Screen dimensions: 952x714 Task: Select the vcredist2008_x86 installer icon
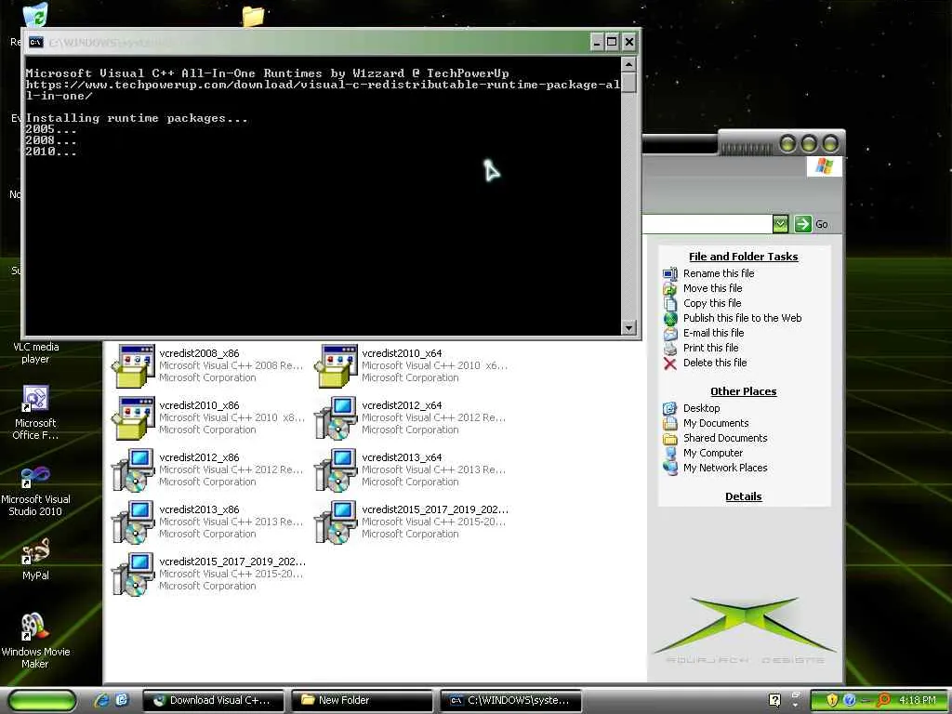[x=133, y=365]
